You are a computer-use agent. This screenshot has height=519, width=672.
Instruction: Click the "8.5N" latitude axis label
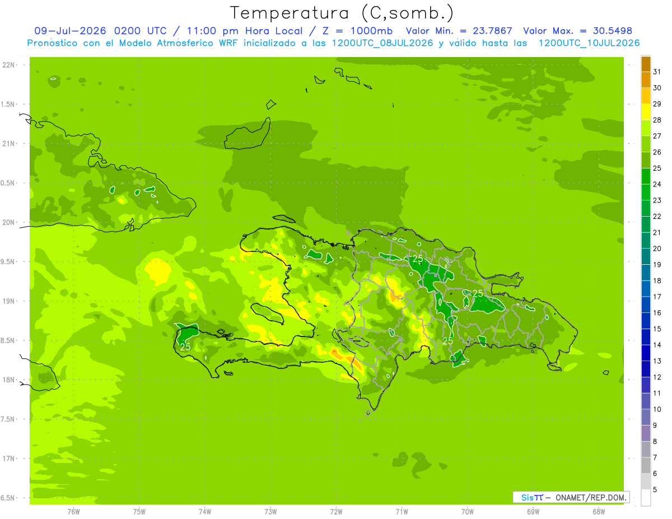(x=8, y=340)
